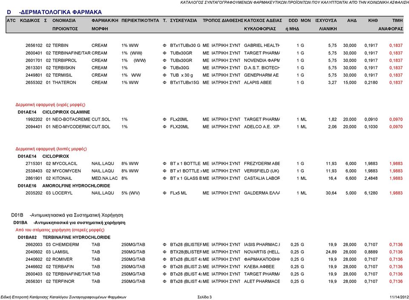The image size is (409, 300).
Task: Click holder "FREZYDERM ABE" in MYCOLACIL row
Action: 262,164
